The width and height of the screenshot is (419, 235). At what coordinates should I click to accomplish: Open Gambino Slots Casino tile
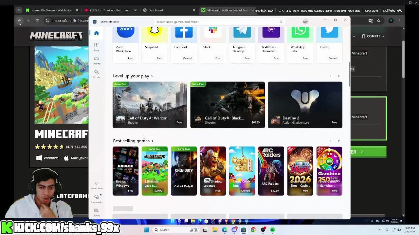tap(329, 171)
